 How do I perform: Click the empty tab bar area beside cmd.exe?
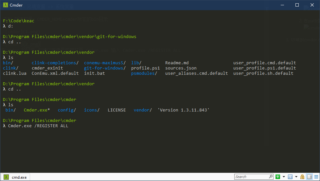tap(131, 177)
